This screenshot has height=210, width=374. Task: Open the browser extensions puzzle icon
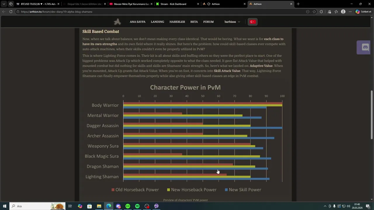321,12
